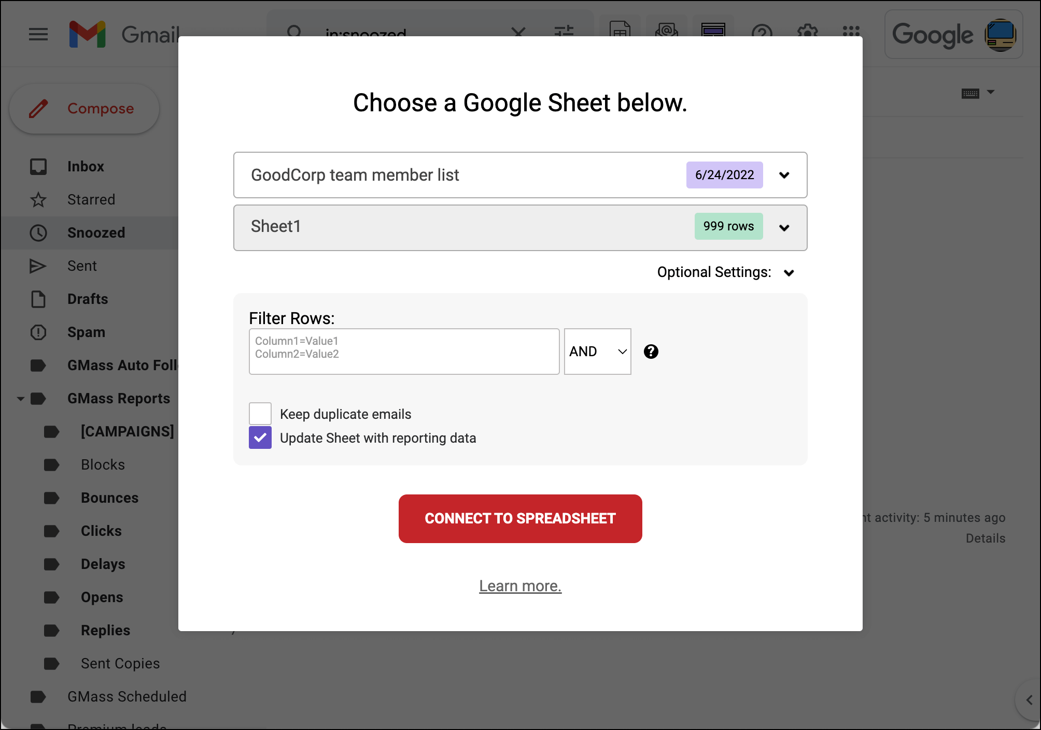Click the GMass build email list icon
Image resolution: width=1041 pixels, height=730 pixels.
(x=667, y=29)
